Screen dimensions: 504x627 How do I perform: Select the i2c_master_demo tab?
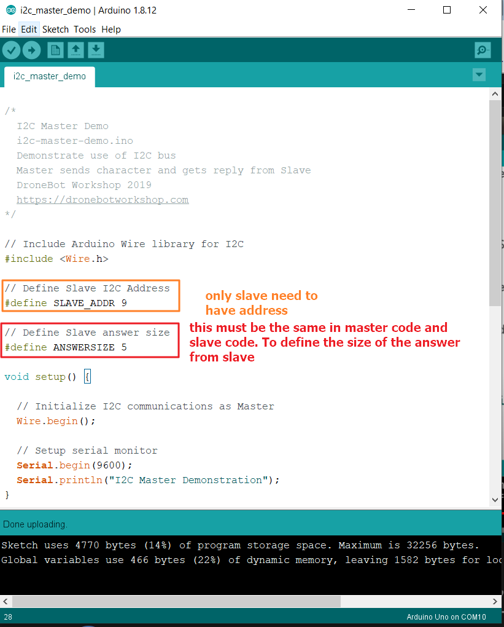tap(50, 76)
